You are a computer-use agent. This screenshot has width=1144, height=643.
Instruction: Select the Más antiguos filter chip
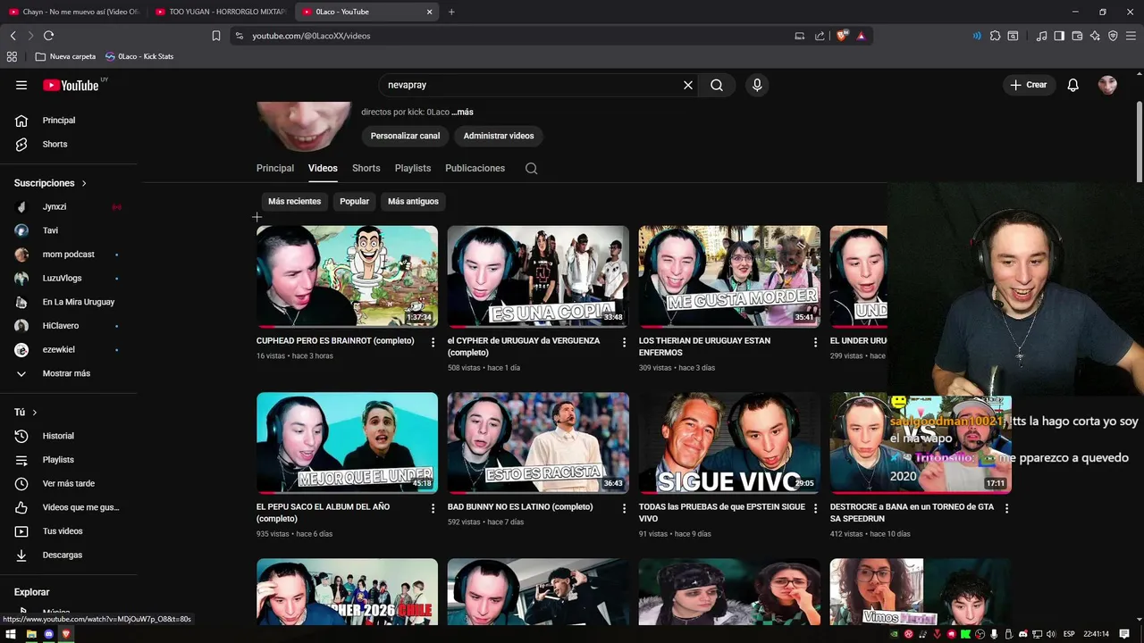coord(413,201)
